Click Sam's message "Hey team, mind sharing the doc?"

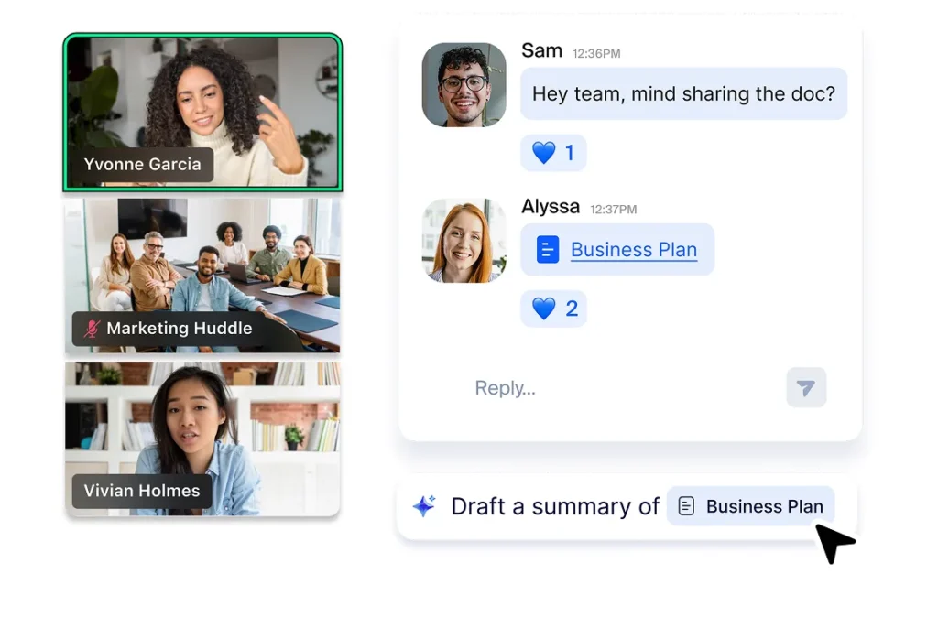click(683, 93)
